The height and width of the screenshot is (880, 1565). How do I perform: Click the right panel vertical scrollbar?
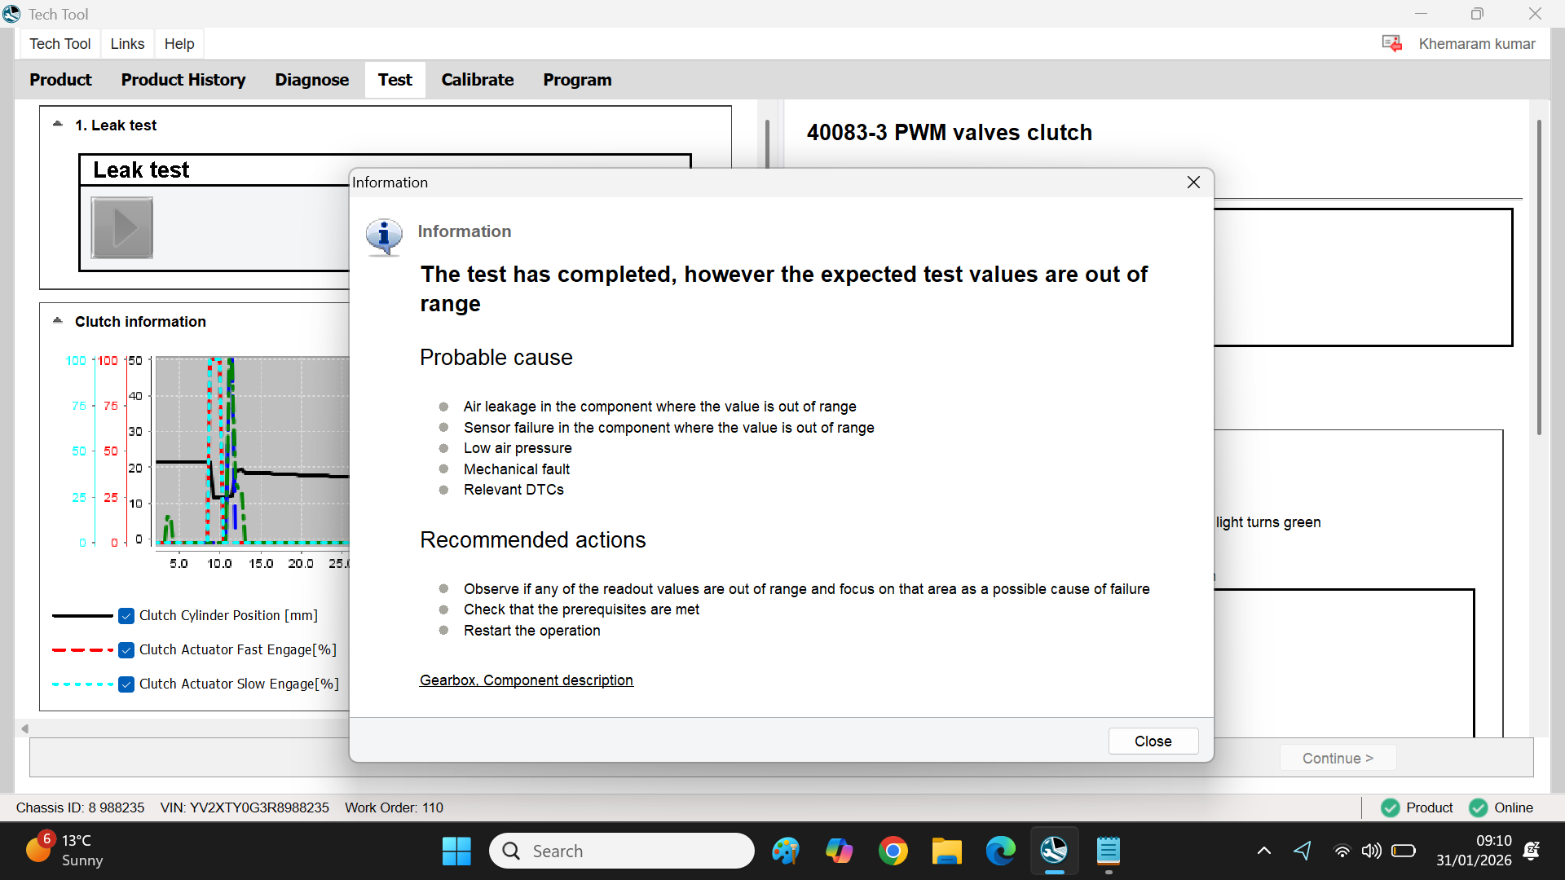click(1539, 277)
